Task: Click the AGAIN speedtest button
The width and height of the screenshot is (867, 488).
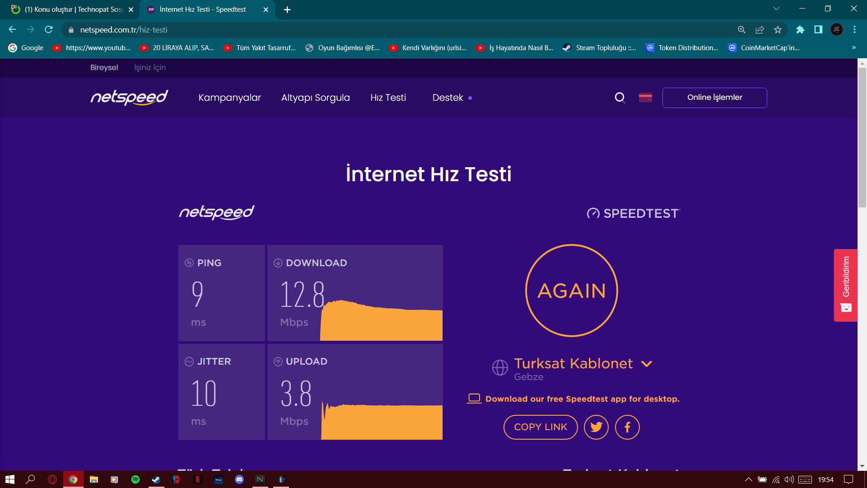Action: click(x=572, y=291)
